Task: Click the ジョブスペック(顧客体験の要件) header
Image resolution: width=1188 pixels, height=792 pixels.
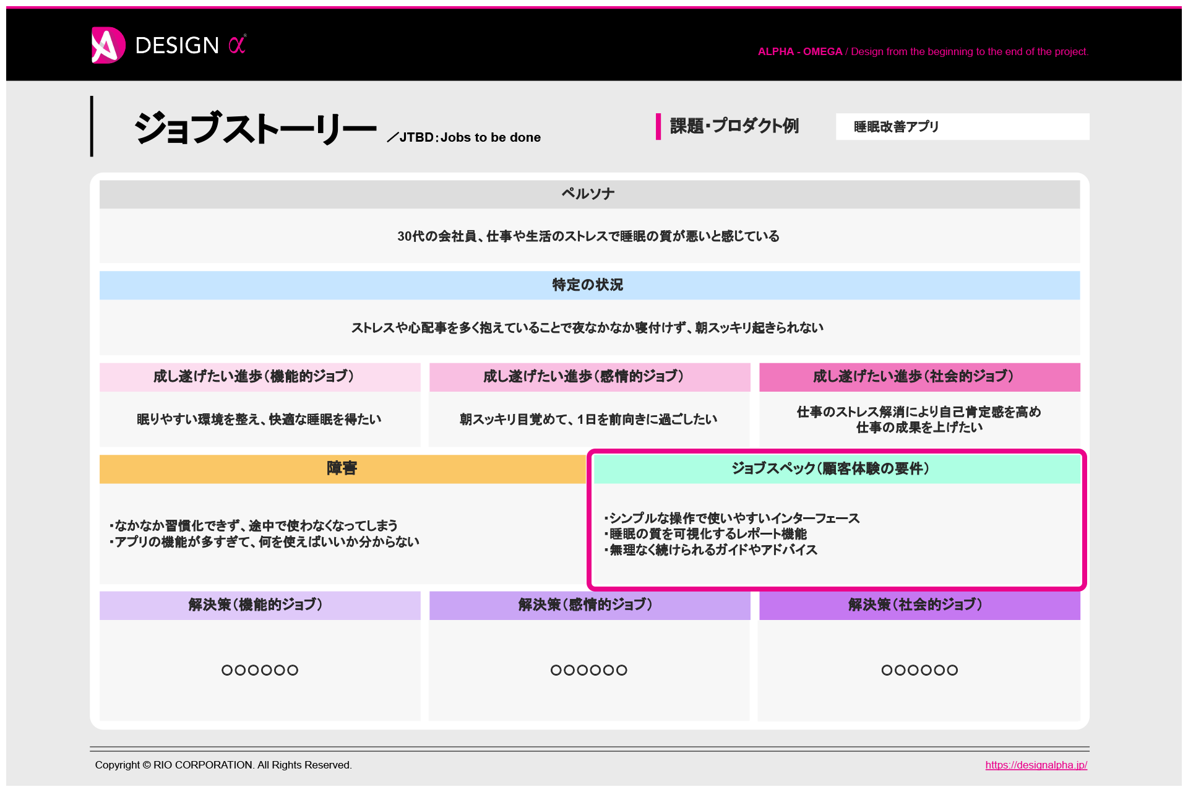Action: pyautogui.click(x=837, y=469)
